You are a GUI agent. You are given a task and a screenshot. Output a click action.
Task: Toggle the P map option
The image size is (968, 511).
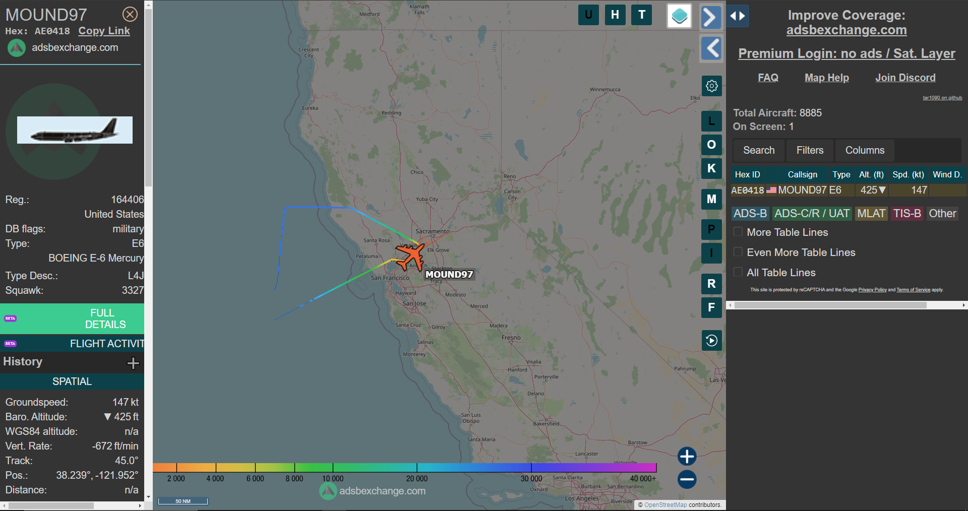(711, 229)
